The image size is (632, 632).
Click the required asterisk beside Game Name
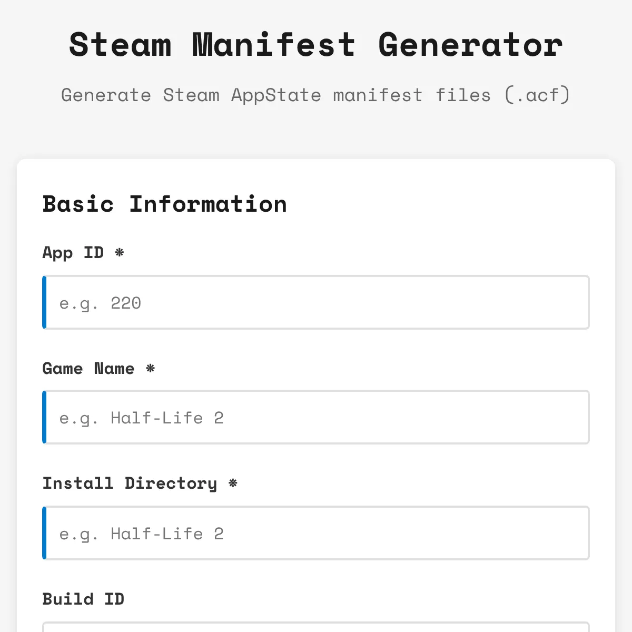point(150,368)
